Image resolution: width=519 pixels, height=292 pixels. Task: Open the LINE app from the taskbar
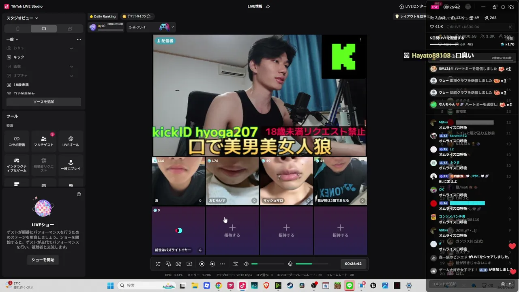click(350, 286)
